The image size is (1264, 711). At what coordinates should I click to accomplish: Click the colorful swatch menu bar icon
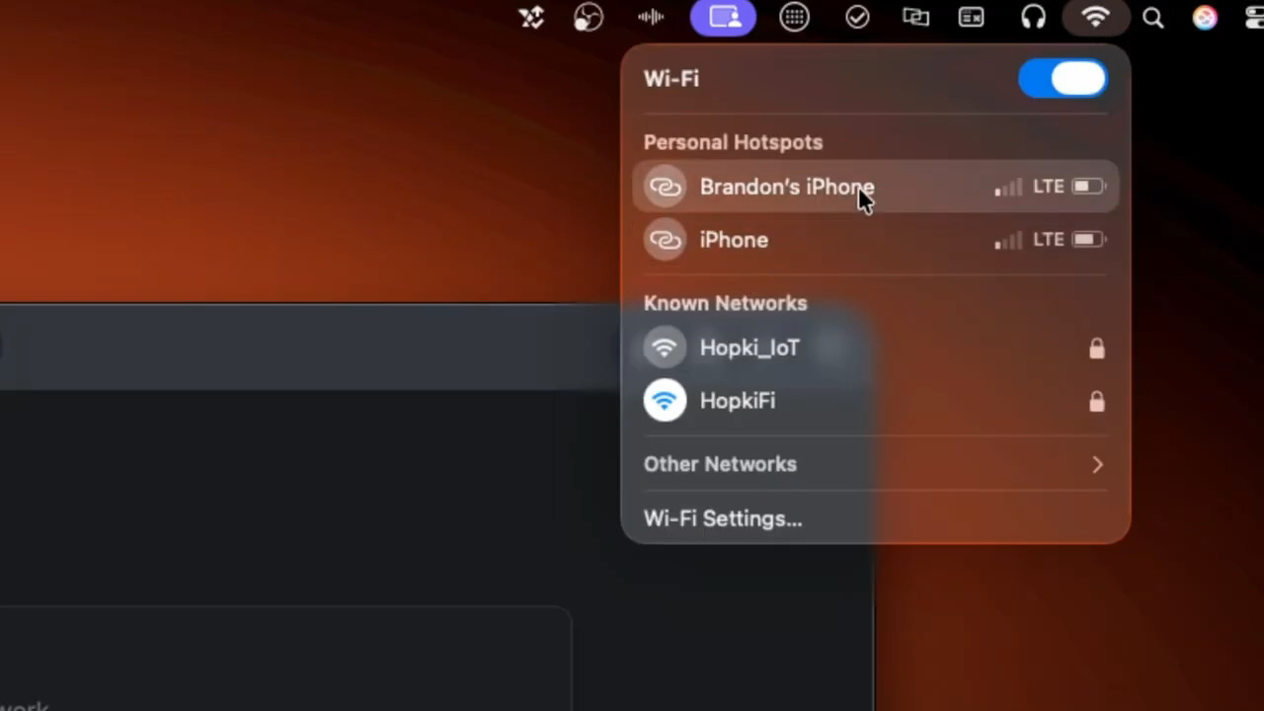1205,17
